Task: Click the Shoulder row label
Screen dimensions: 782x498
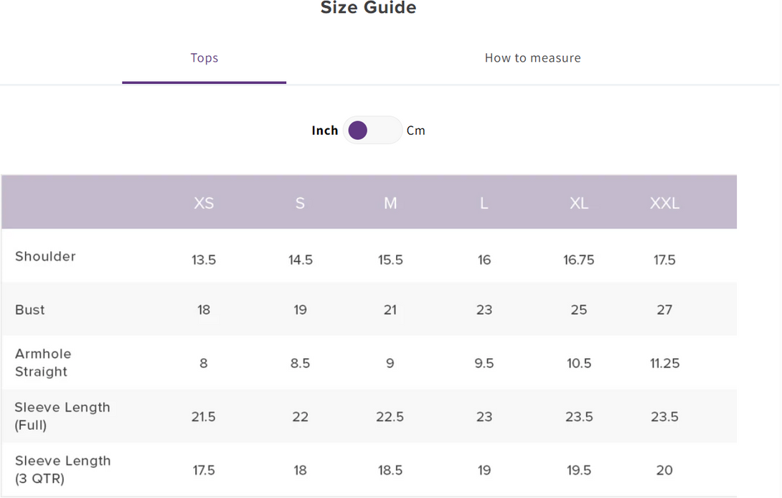Action: tap(45, 257)
